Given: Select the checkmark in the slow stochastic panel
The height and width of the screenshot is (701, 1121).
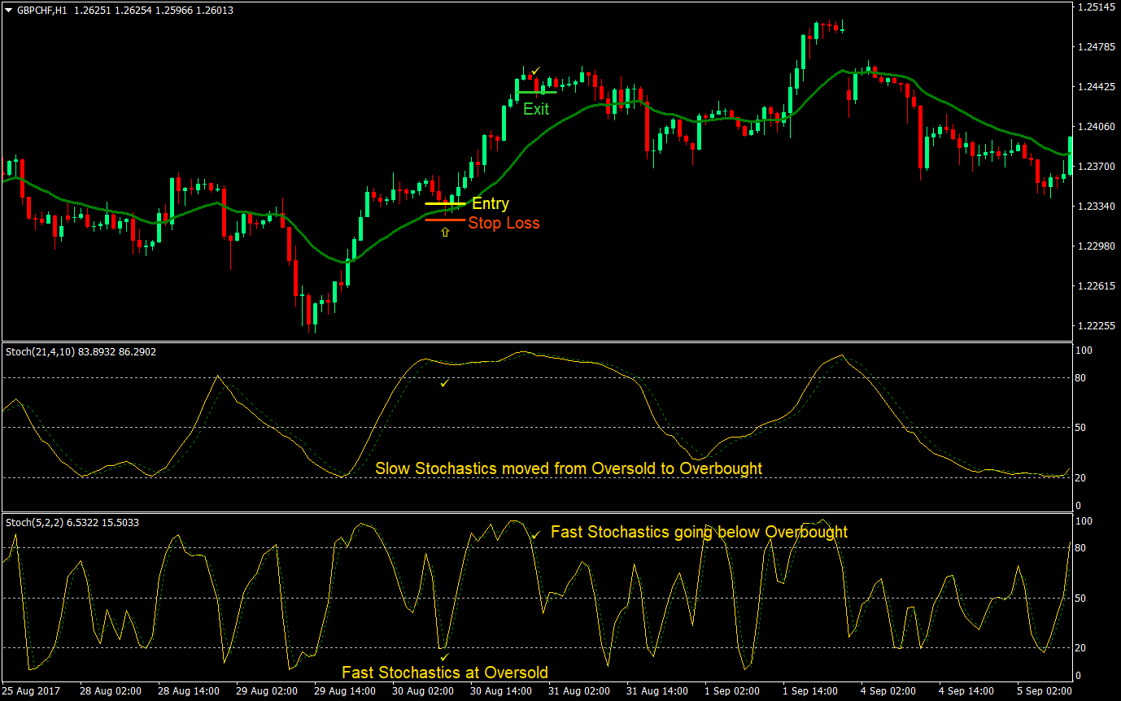Looking at the screenshot, I should [443, 384].
